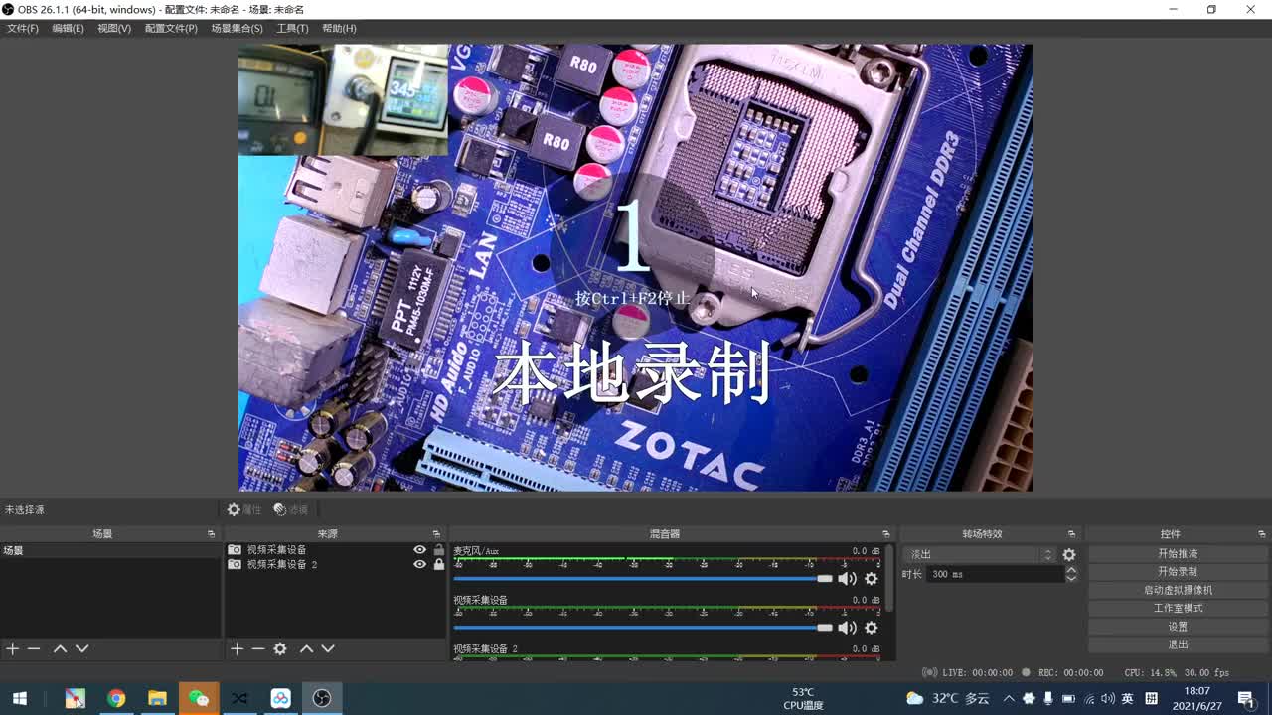This screenshot has width=1272, height=715.
Task: Open Windows Start menu
Action: coord(19,698)
